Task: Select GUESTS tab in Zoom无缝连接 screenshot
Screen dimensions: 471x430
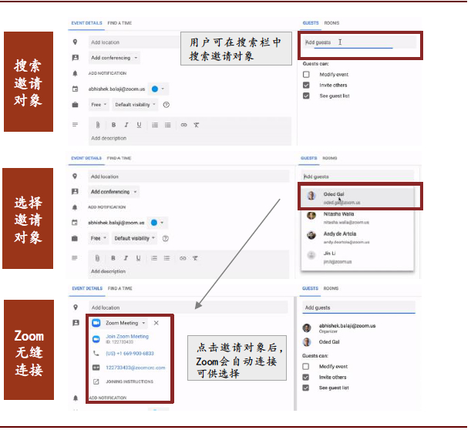Action: (310, 288)
